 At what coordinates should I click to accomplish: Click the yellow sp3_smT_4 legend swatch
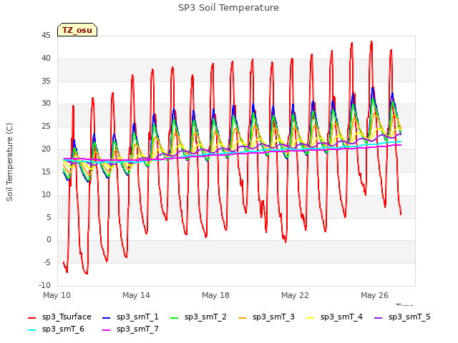tap(310, 317)
